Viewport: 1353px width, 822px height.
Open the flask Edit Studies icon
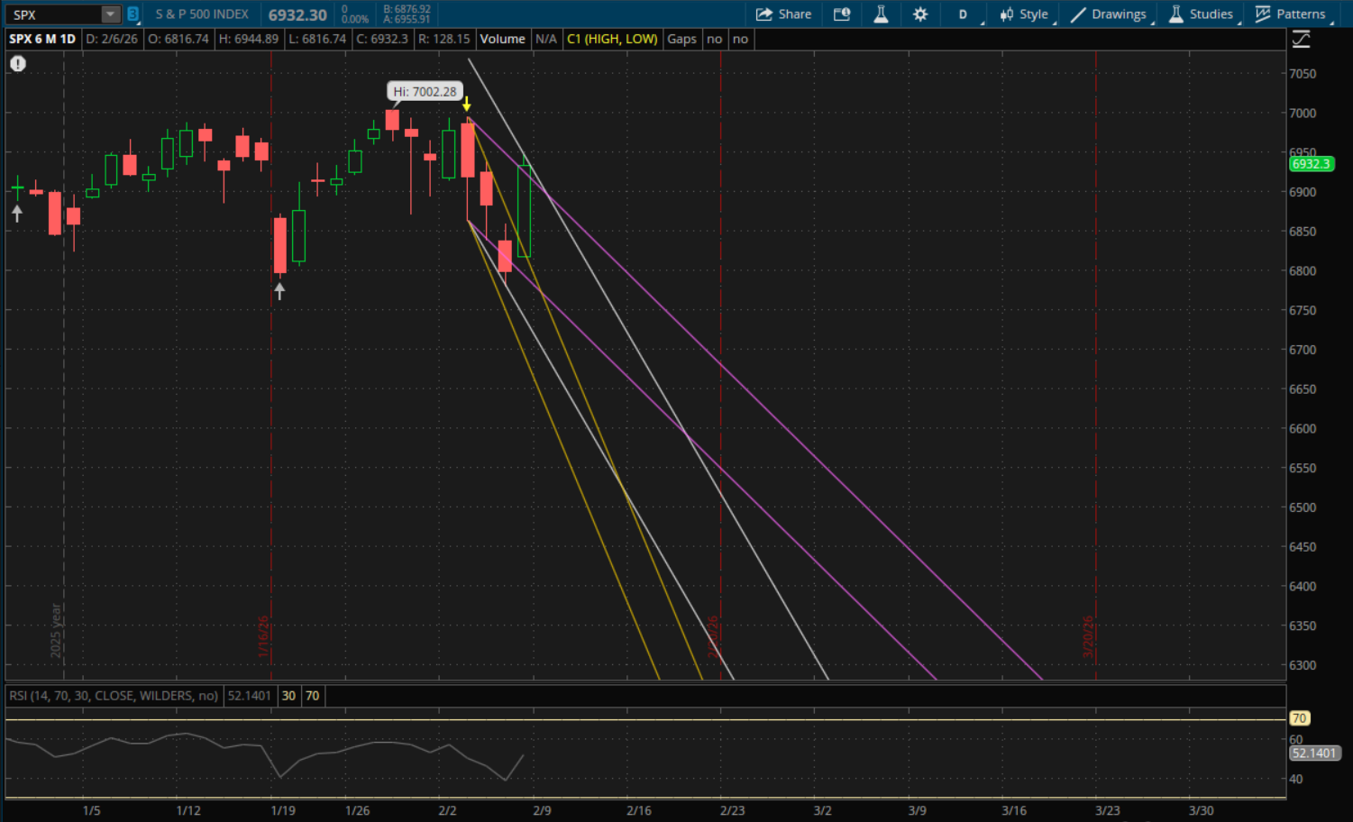click(881, 14)
